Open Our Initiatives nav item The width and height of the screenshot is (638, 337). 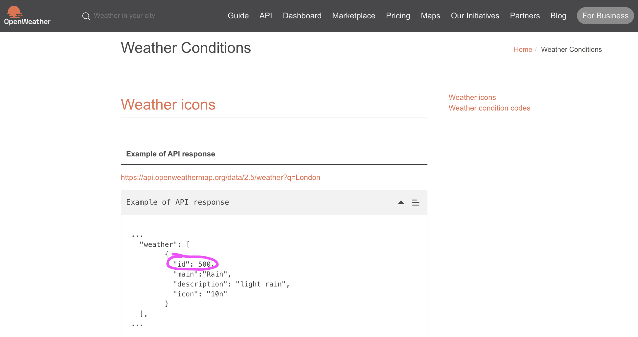point(475,16)
